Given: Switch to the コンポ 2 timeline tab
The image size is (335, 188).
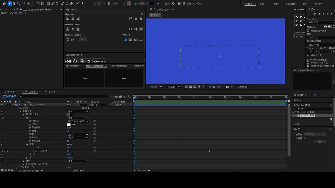Looking at the screenshot, I should pyautogui.click(x=51, y=92).
